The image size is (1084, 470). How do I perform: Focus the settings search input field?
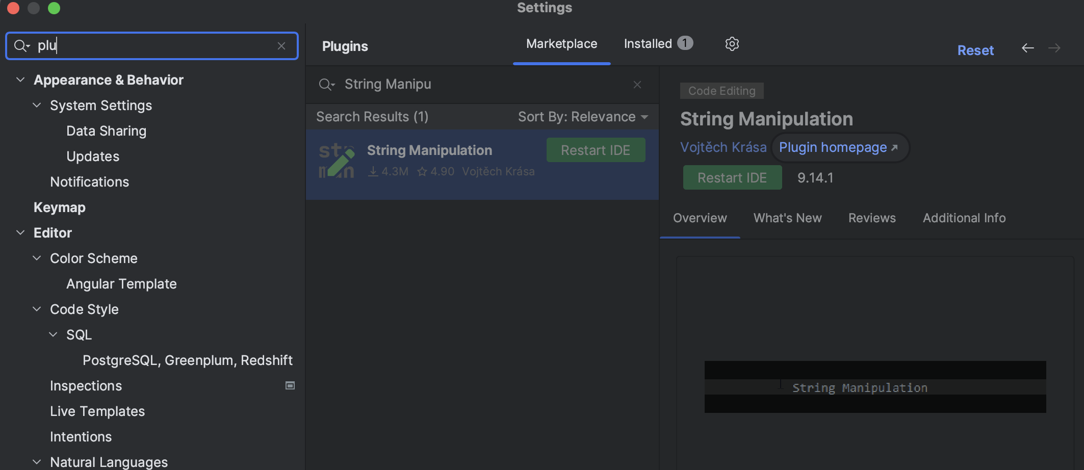pyautogui.click(x=153, y=46)
